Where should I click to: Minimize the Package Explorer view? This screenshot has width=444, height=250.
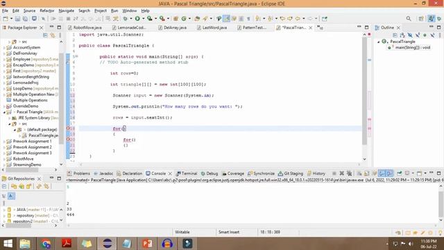[51, 27]
